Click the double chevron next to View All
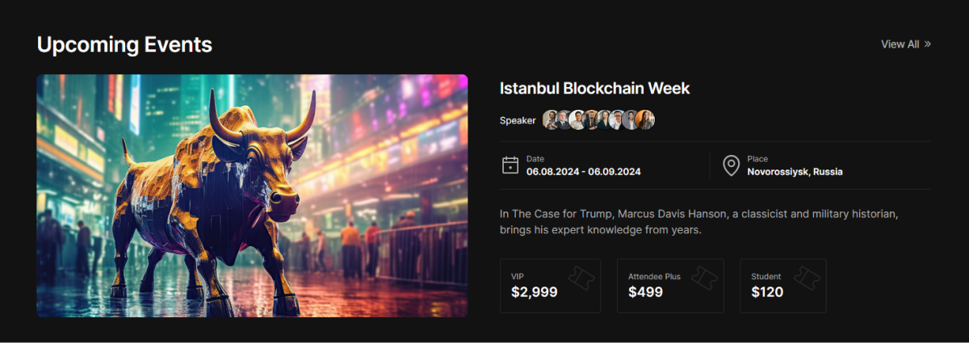 pyautogui.click(x=928, y=44)
